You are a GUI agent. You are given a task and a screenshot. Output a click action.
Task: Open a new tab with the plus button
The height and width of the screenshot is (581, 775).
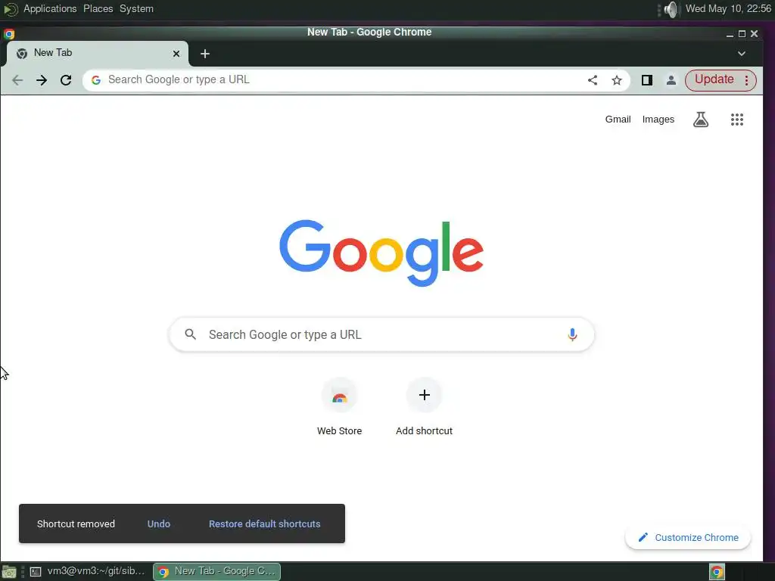(x=205, y=54)
